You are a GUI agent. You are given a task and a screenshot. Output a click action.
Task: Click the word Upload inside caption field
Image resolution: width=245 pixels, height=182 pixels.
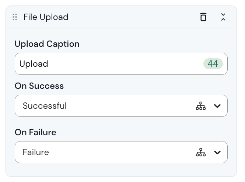(34, 64)
